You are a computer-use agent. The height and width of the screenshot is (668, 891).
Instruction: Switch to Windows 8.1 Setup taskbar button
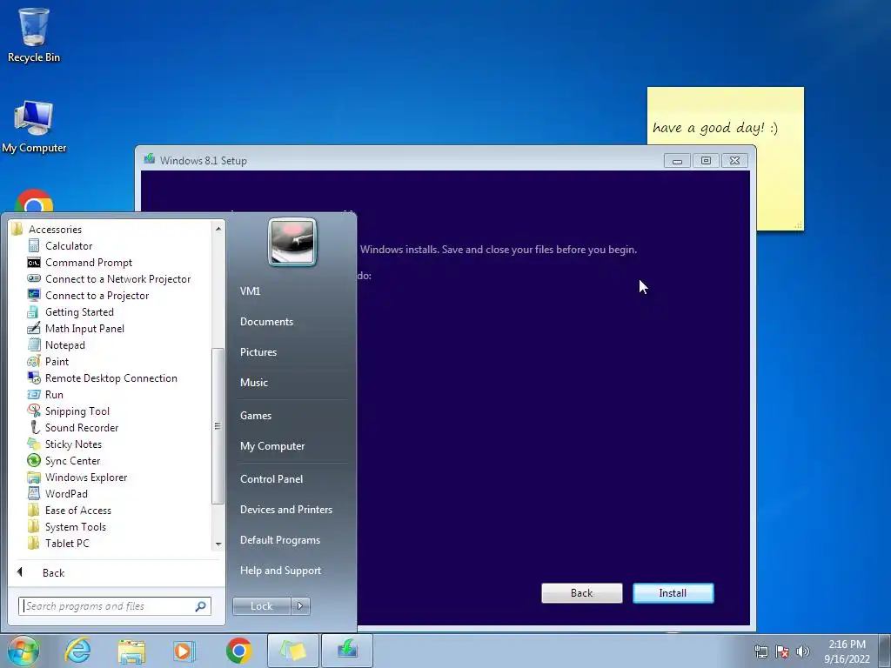(x=347, y=651)
